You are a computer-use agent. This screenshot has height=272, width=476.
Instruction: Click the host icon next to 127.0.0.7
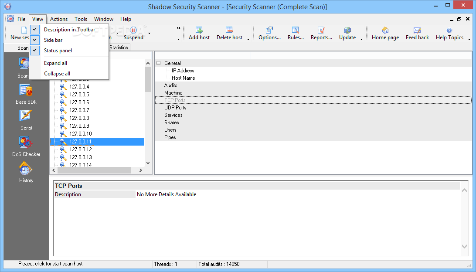click(x=63, y=110)
